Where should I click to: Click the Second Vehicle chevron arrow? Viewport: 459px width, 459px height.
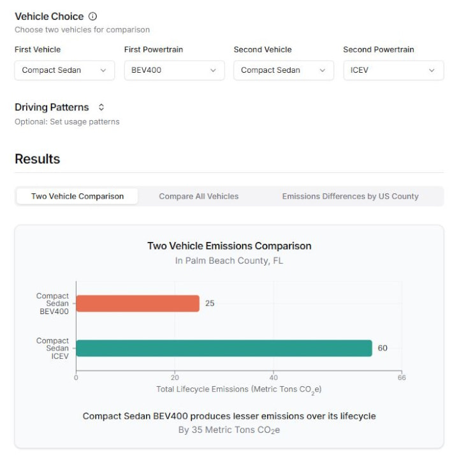323,70
